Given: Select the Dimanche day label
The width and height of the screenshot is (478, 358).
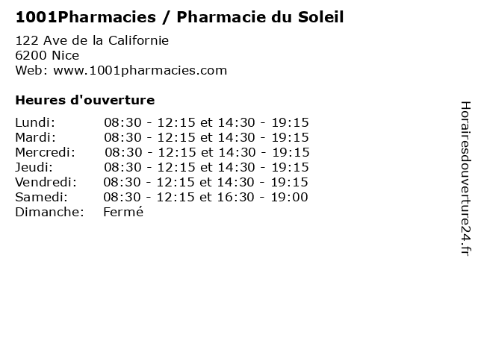Looking at the screenshot, I should click(49, 212).
